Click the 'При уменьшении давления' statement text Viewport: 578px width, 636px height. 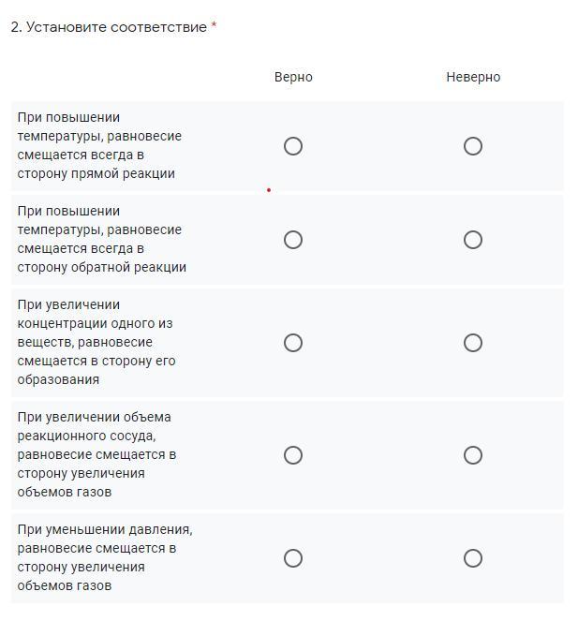[x=105, y=557]
